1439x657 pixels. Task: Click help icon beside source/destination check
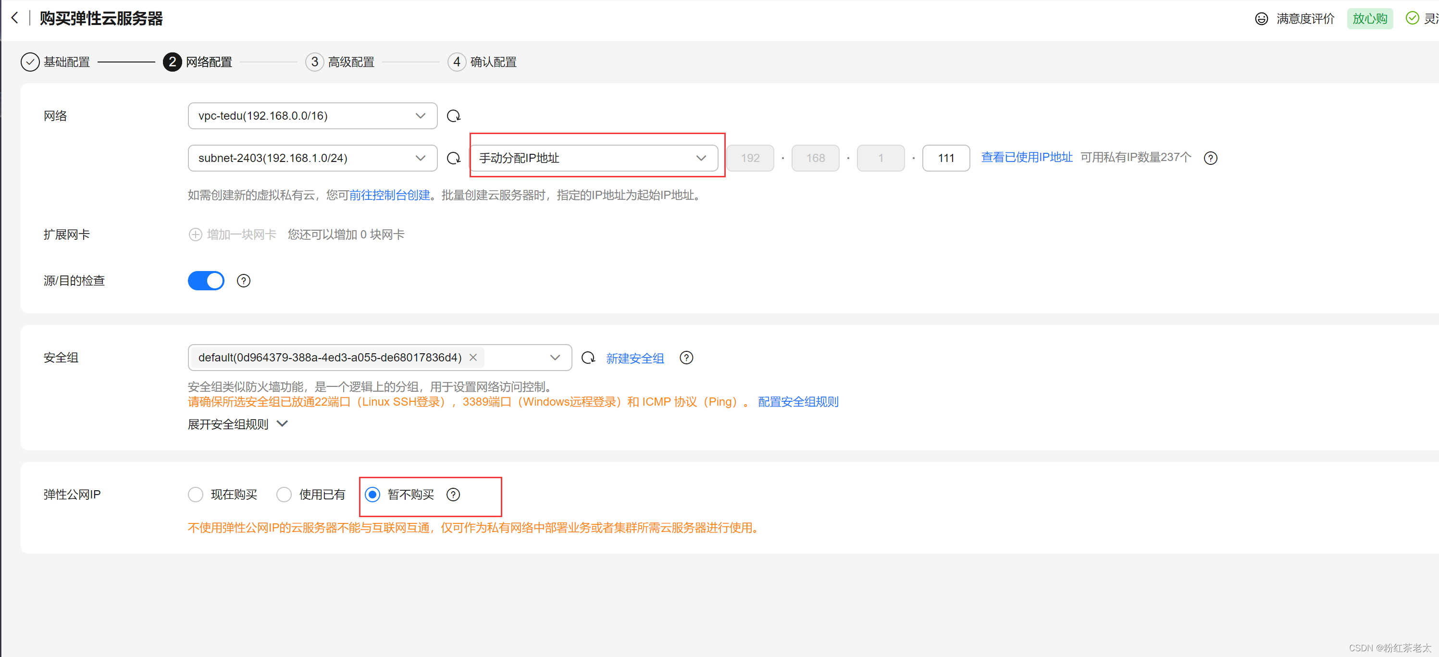(244, 281)
